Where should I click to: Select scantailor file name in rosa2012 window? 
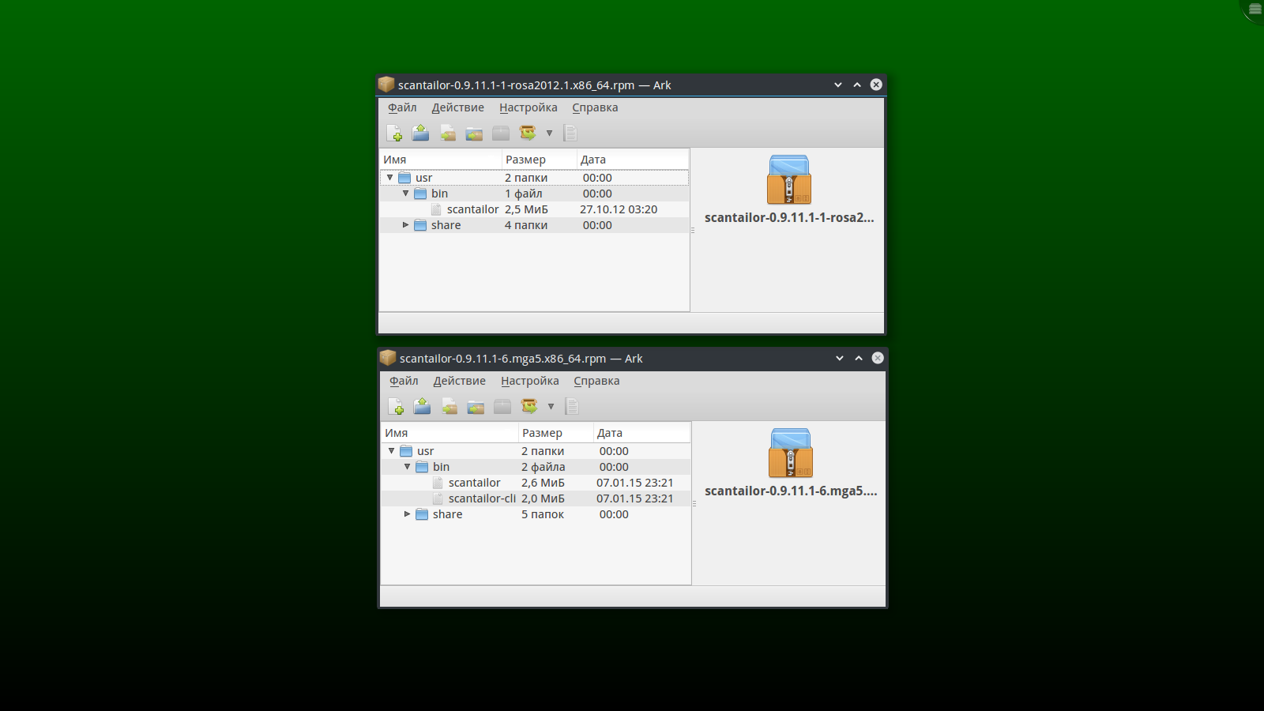click(472, 209)
